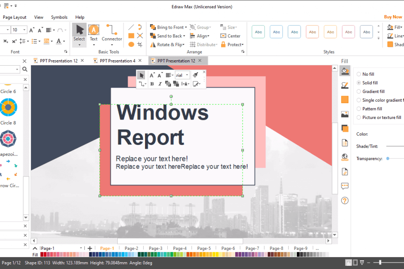Go to Page-3 tab
404x269 pixels.
155,248
